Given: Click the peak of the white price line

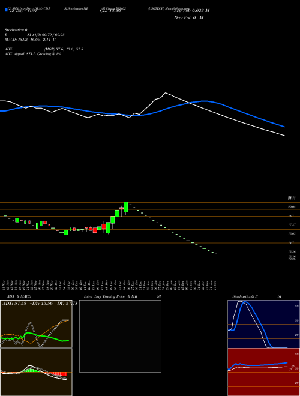Looking at the screenshot, I should coord(166,93).
